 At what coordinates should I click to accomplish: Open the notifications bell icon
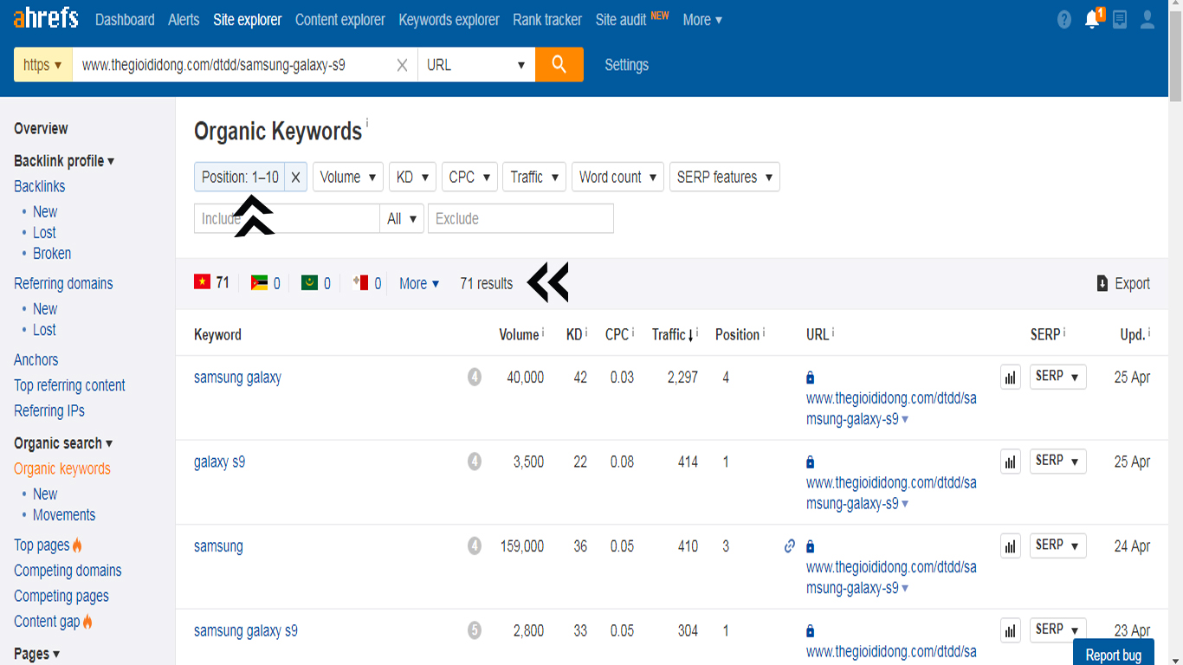coord(1092,20)
